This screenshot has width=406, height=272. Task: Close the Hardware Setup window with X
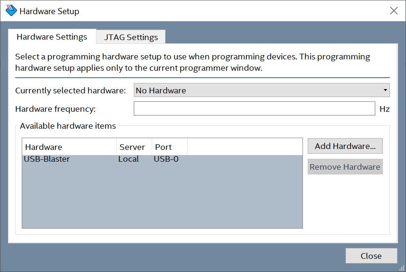[x=394, y=11]
